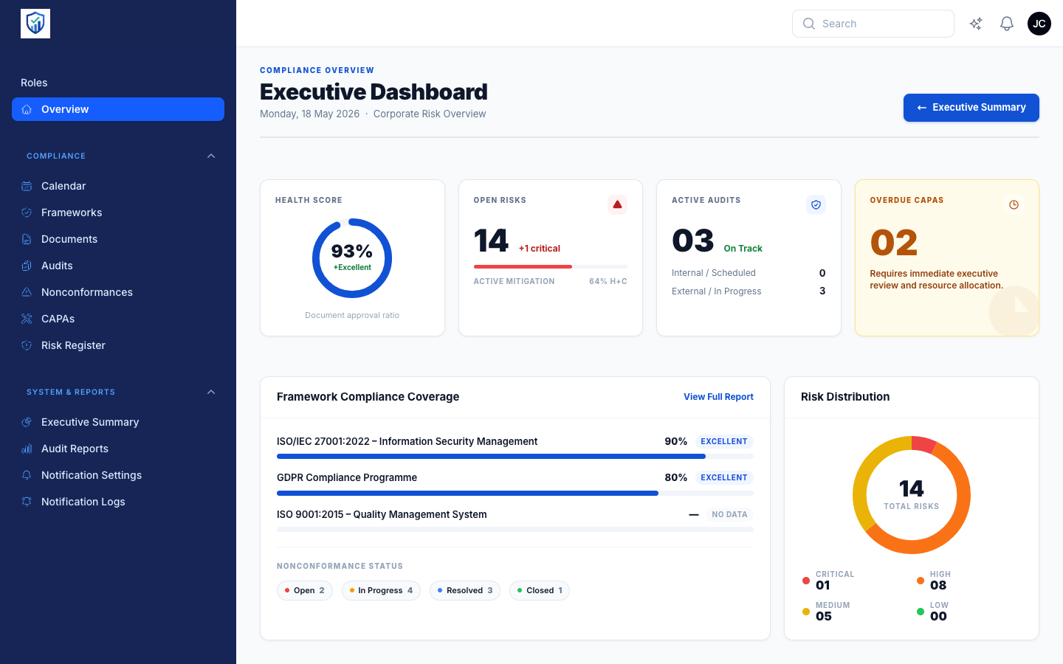Click the ISO 9001:2015 Quality Management System row
The image size is (1063, 664).
pos(515,518)
